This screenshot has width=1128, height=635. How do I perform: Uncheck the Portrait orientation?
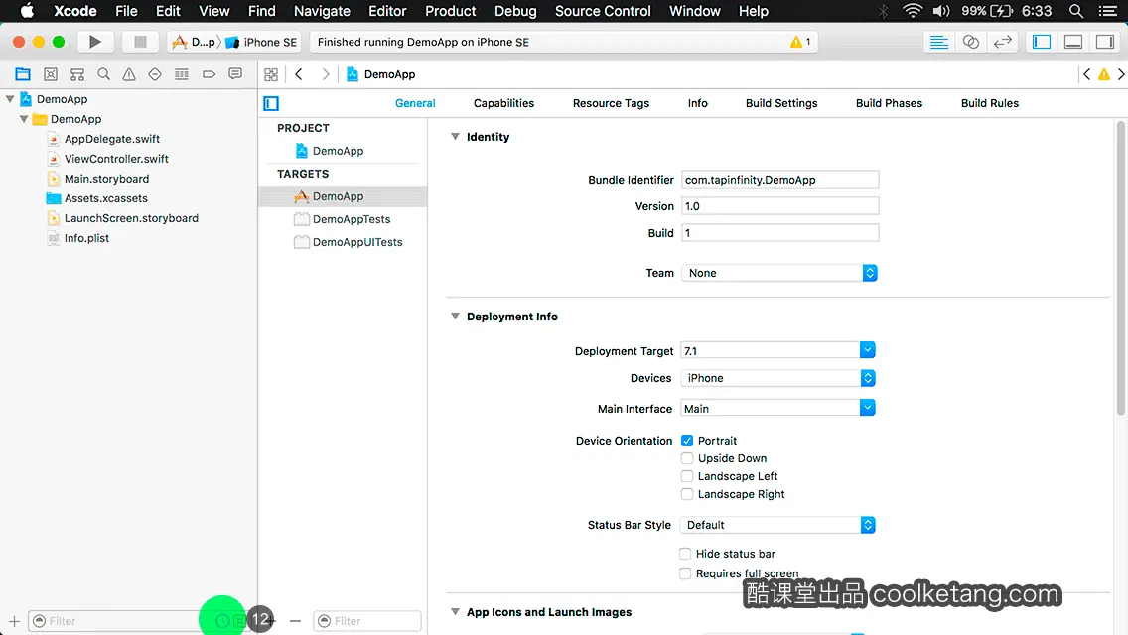click(x=687, y=441)
